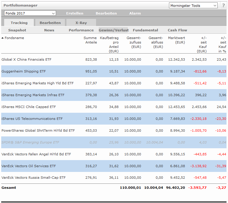
Task: Open the Fonds 2017 portfolio dropdown
Action: tap(30, 13)
